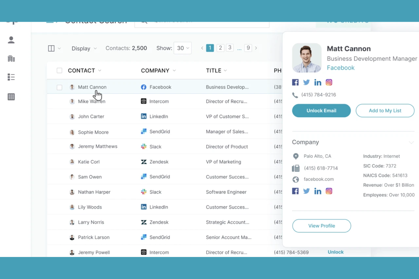The width and height of the screenshot is (419, 279).
Task: Toggle the select-all checkbox in CONTACT header
Action: [59, 70]
